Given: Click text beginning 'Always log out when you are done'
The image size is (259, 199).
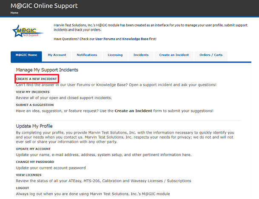Looking at the screenshot, I should pyautogui.click(x=93, y=194).
